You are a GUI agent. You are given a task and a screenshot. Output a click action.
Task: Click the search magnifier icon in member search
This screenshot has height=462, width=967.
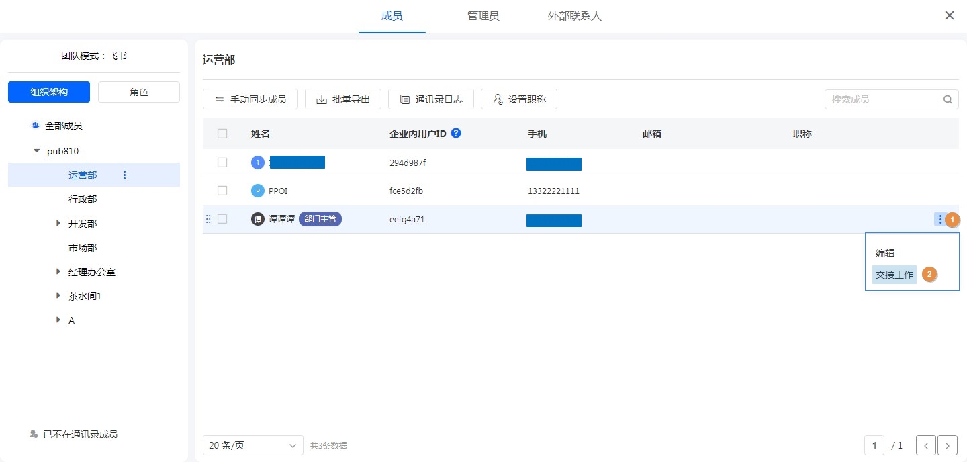948,99
